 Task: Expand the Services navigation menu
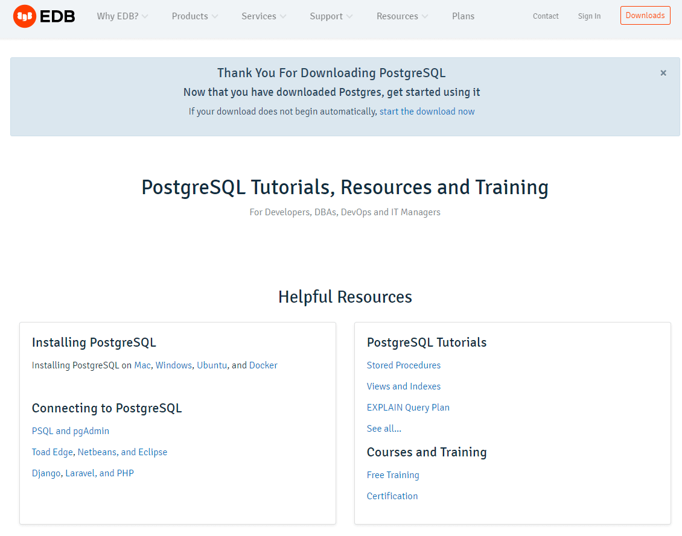point(264,16)
